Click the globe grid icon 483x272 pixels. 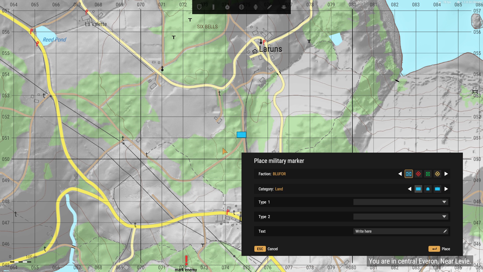click(x=242, y=7)
